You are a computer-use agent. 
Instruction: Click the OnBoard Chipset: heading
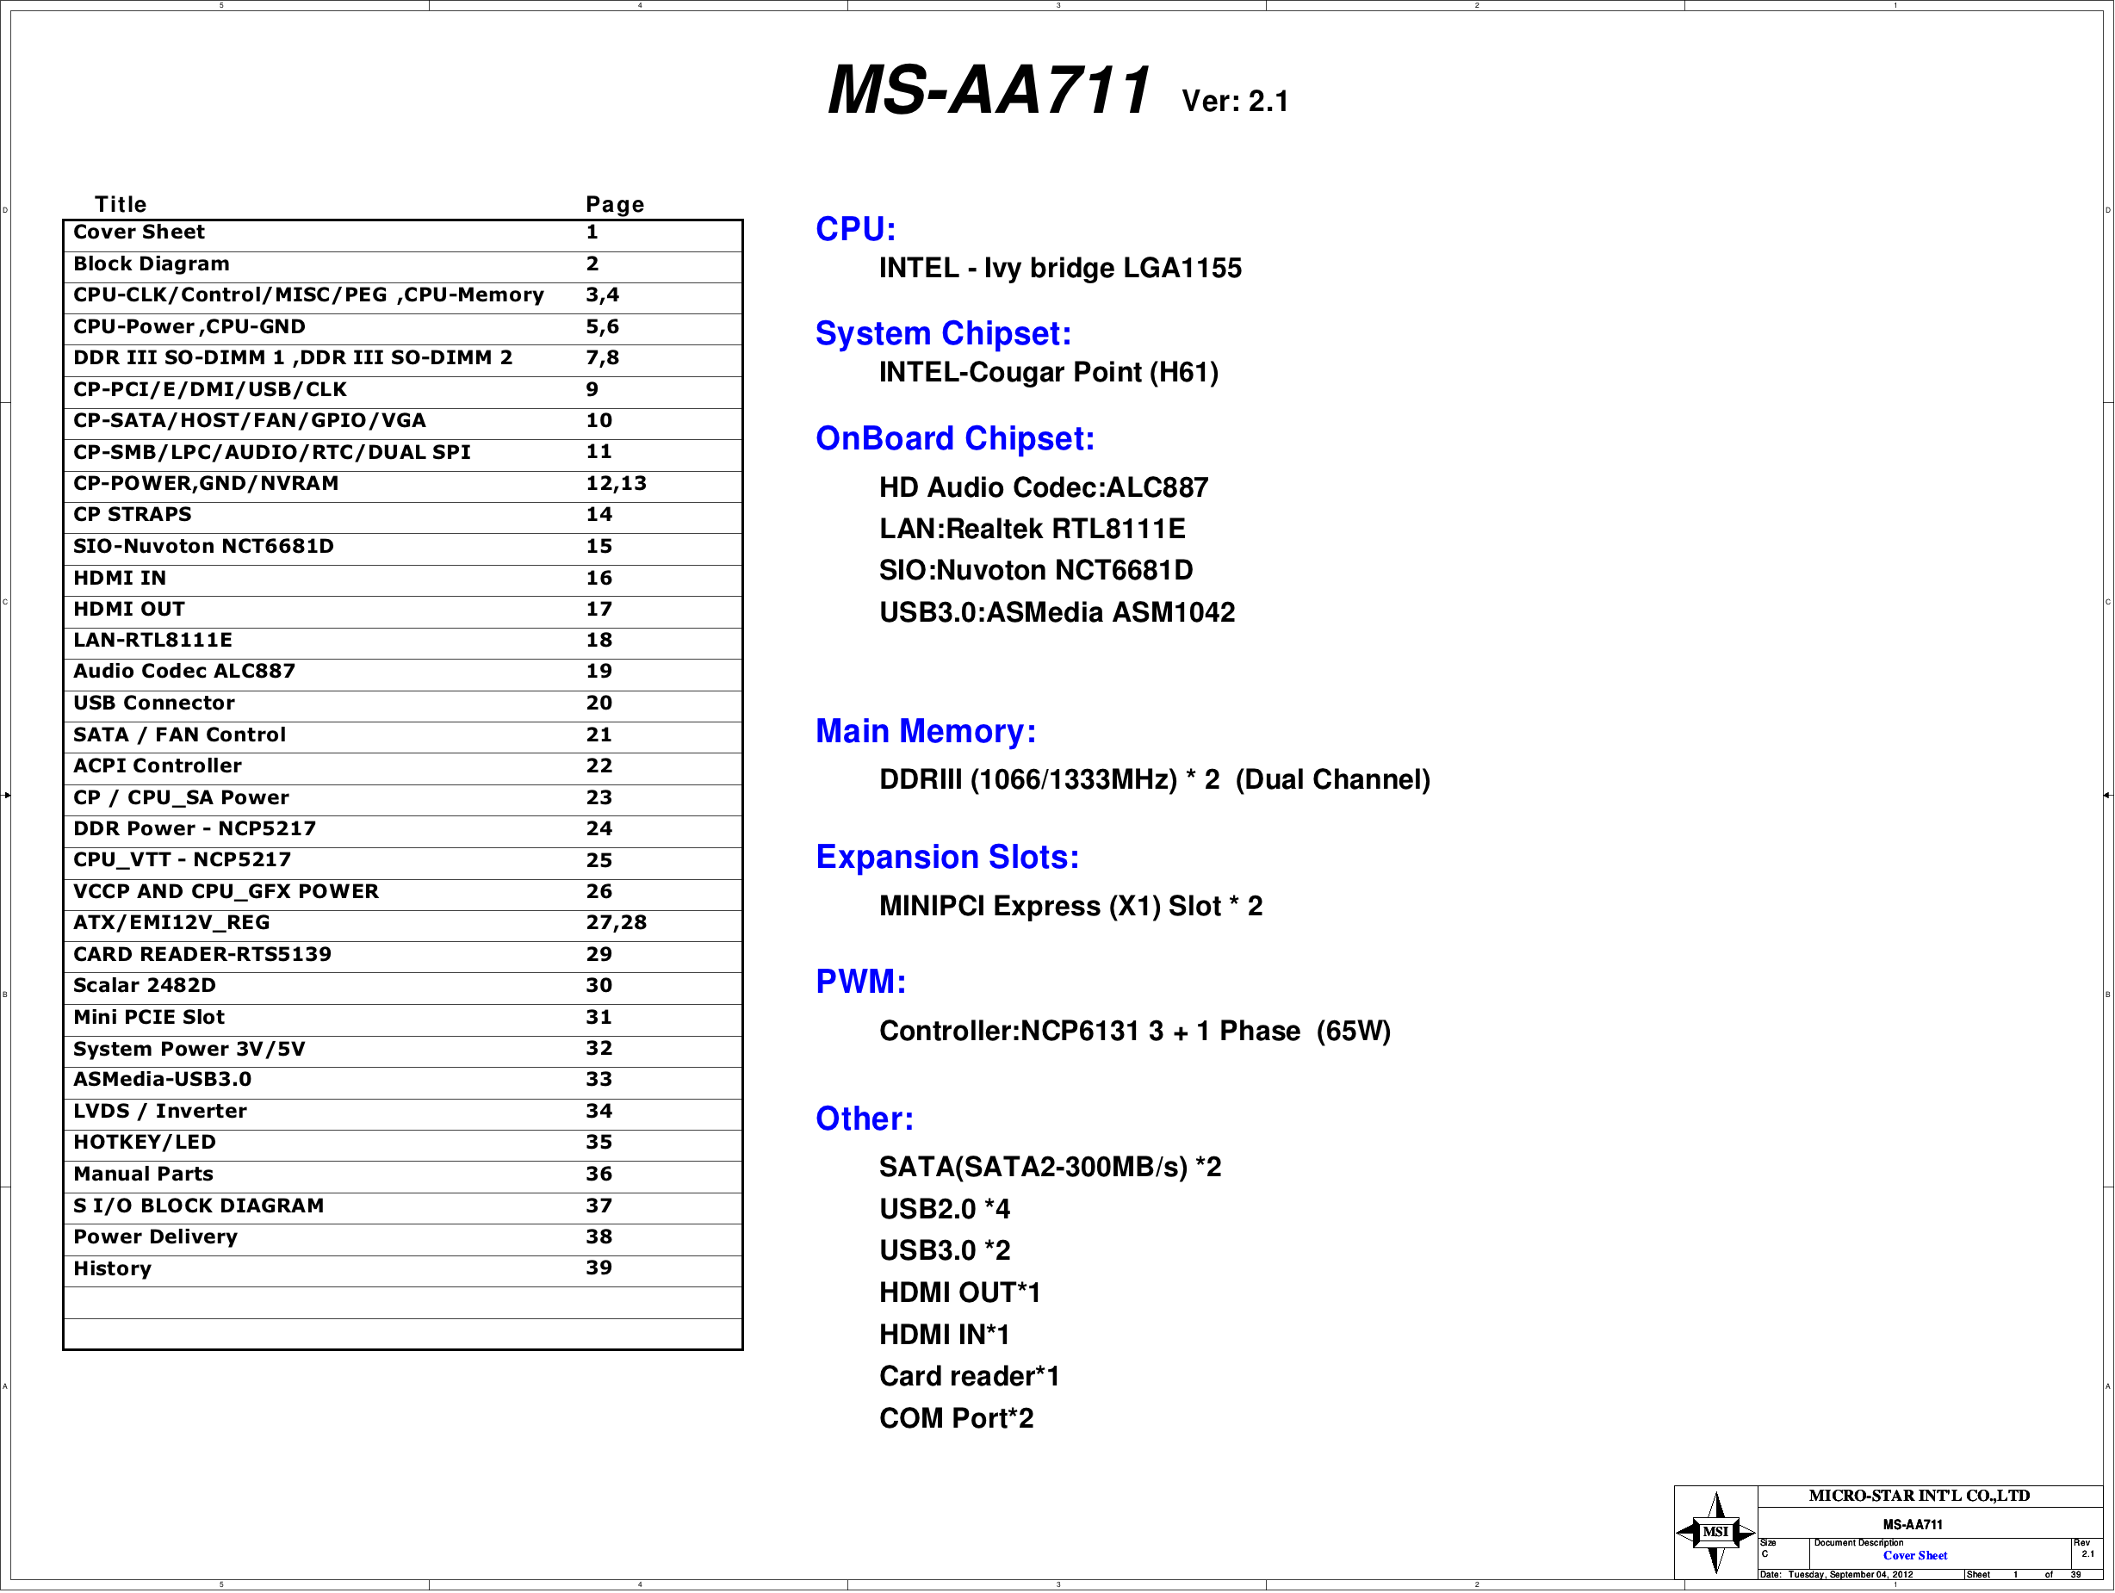point(954,439)
